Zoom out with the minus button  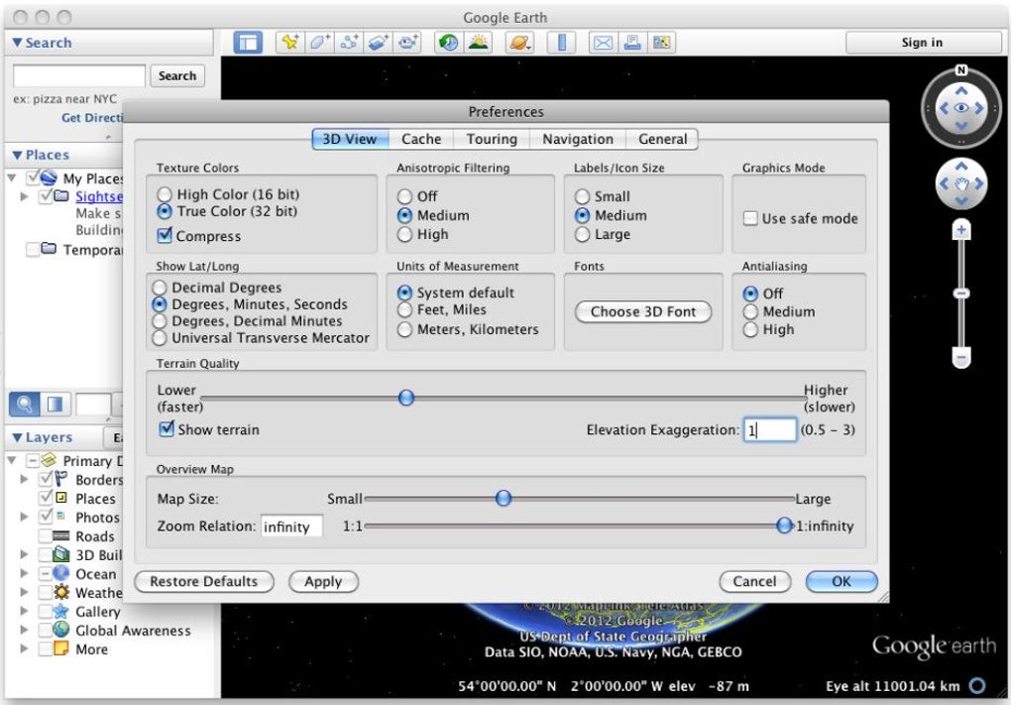pos(961,357)
